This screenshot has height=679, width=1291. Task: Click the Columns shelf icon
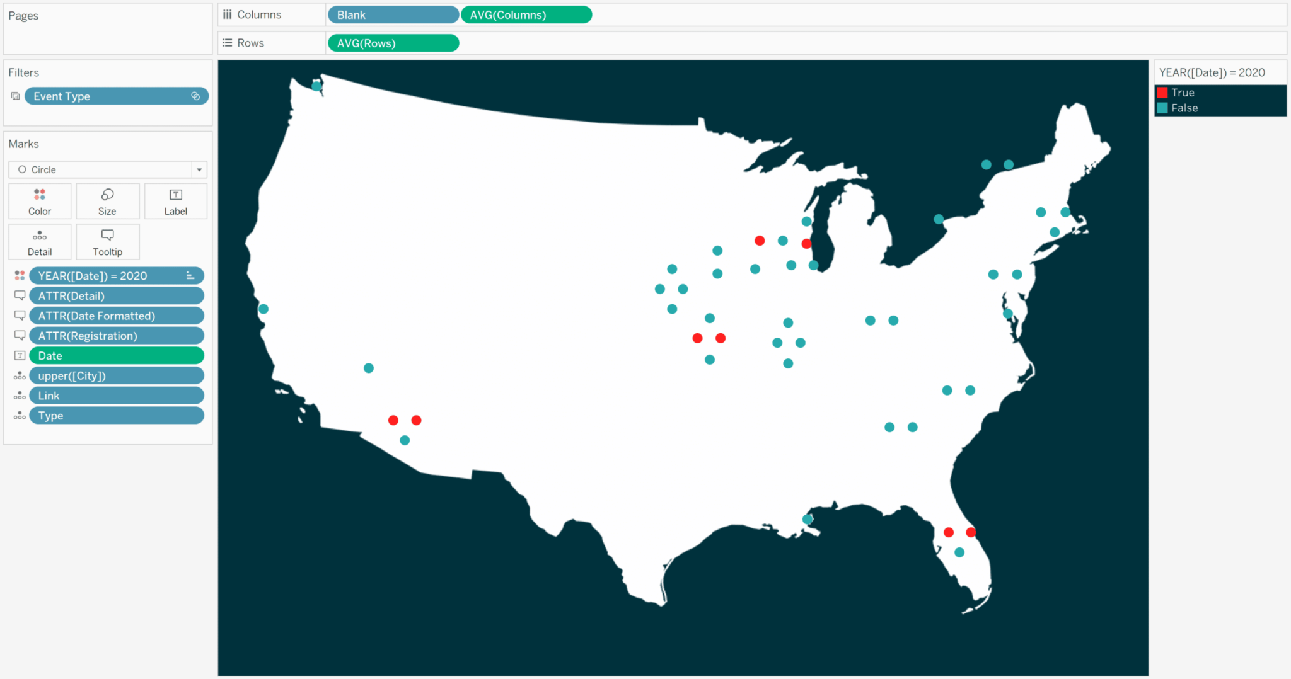(228, 14)
